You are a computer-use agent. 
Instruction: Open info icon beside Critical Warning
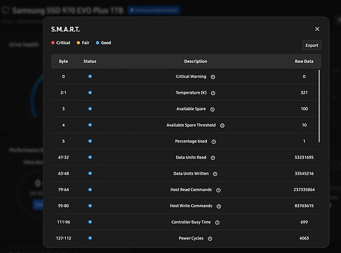(213, 77)
